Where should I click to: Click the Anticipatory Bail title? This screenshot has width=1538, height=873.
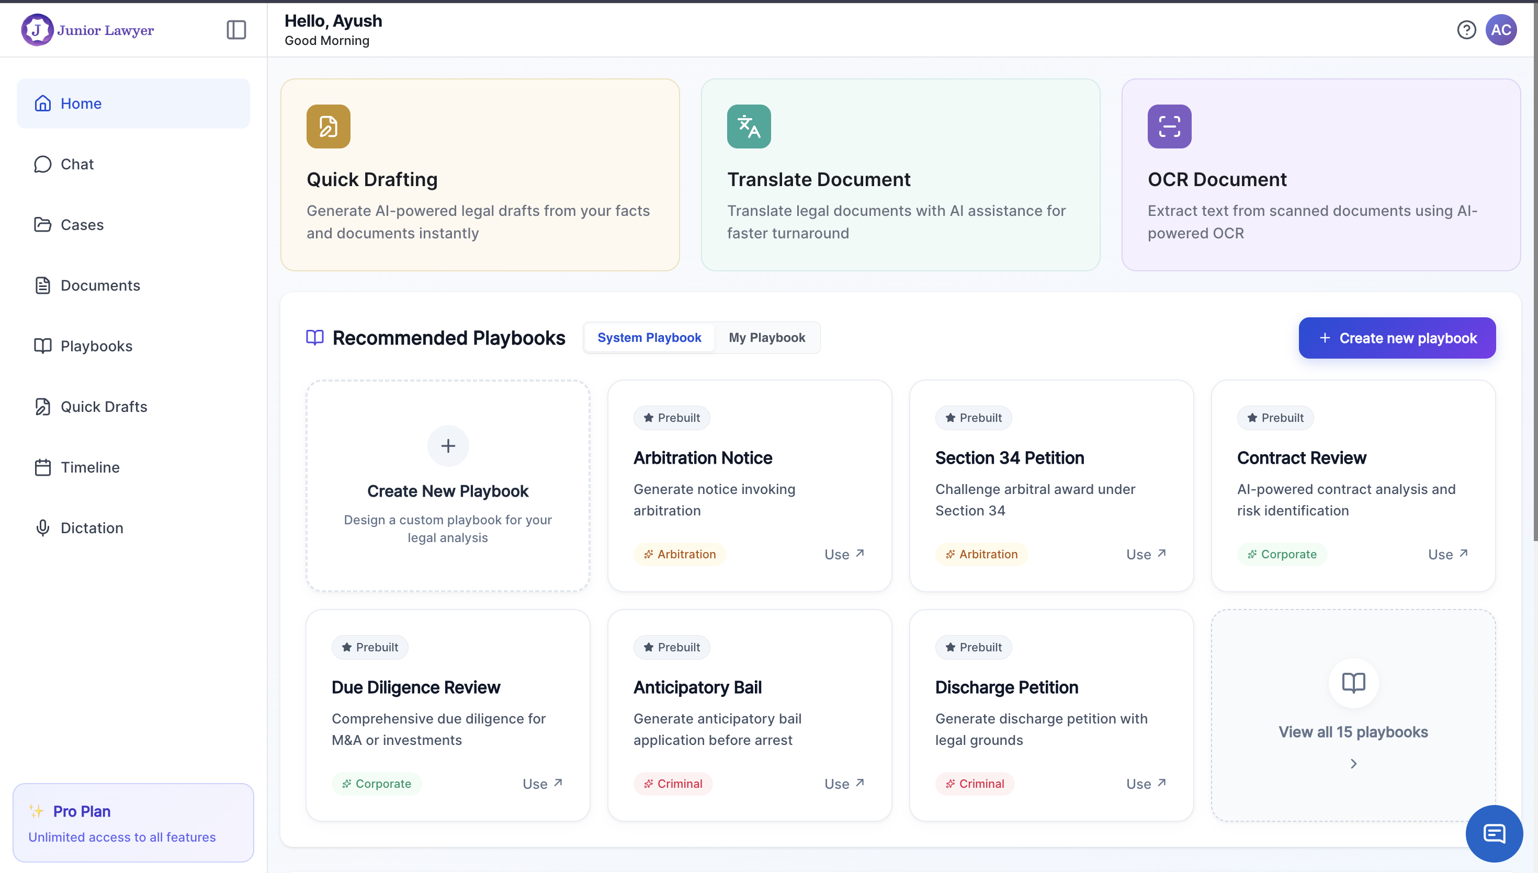coord(698,687)
